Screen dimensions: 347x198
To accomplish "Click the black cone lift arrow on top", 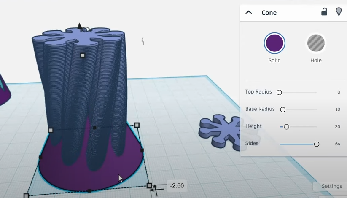I will (x=80, y=26).
